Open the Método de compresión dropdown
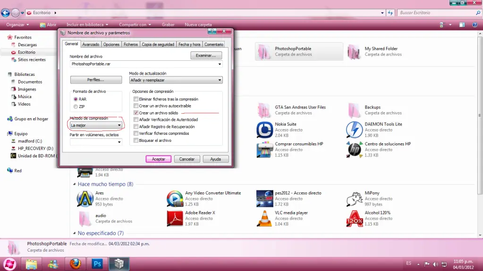Screen dimensions: 483x271 pyautogui.click(x=119, y=125)
